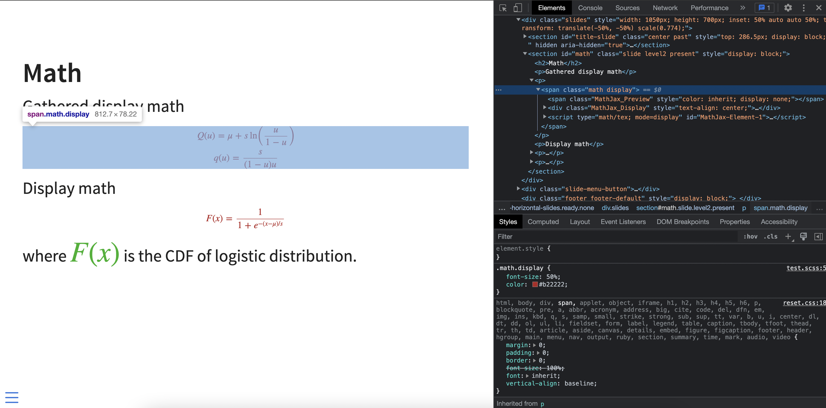Show the leading hidden breadcrumbs ellipsis
Screen dimensions: 826x408
502,208
